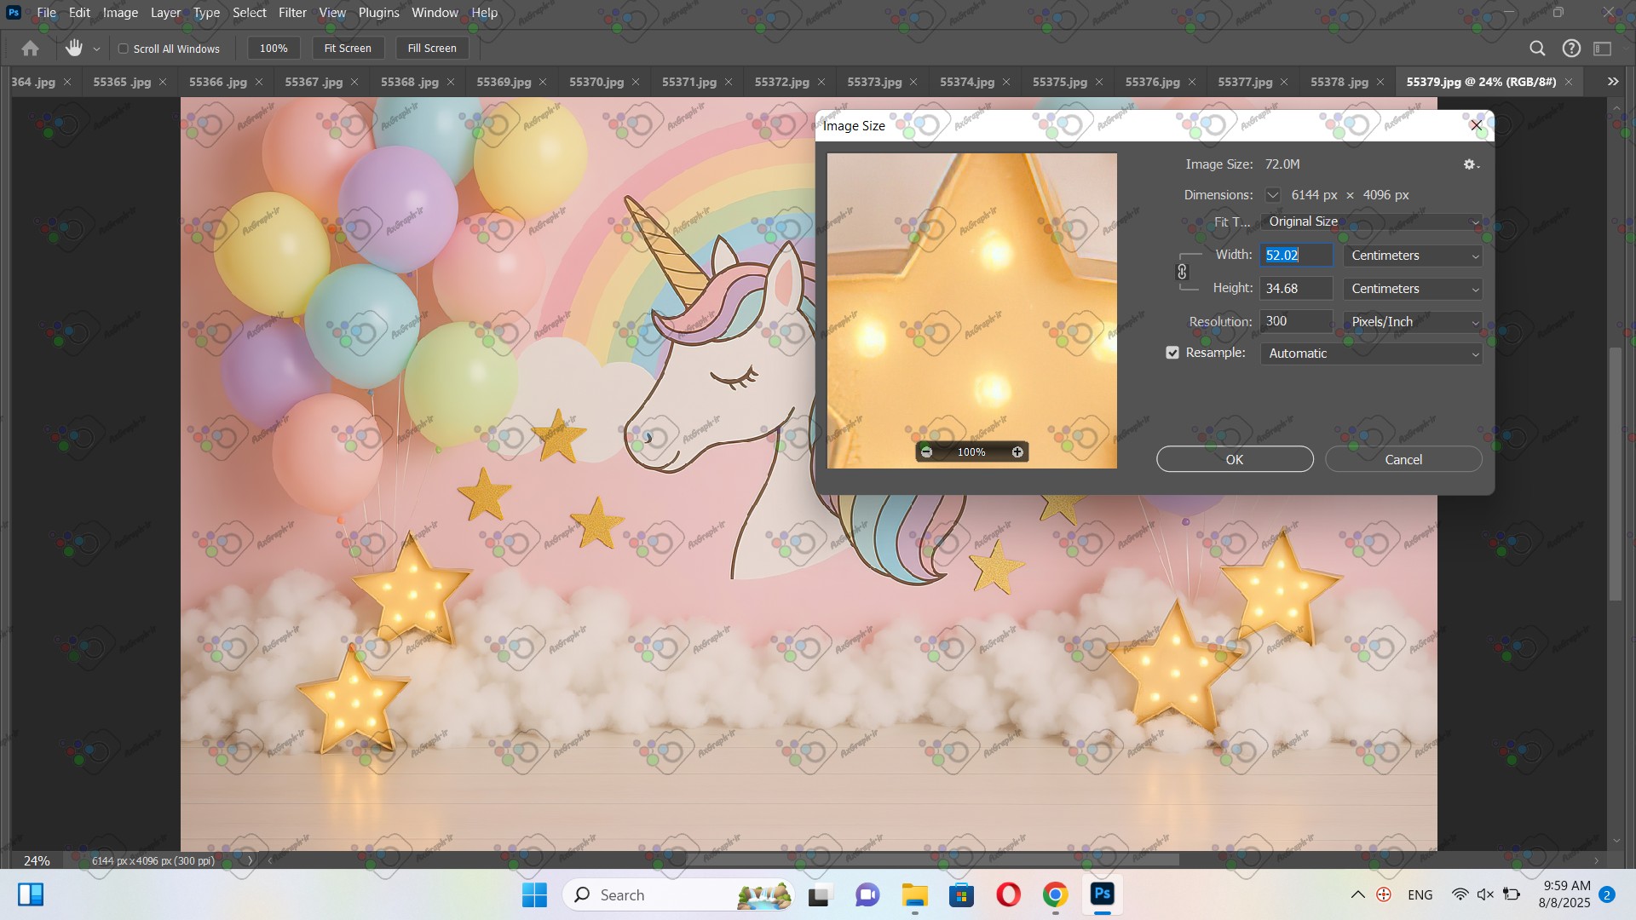Enable Scroll All Windows checkbox
This screenshot has height=920, width=1636.
pyautogui.click(x=124, y=49)
